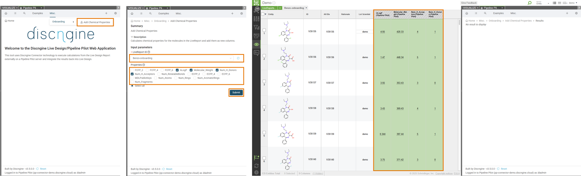Open Examples menu in welcome panel

pyautogui.click(x=38, y=13)
